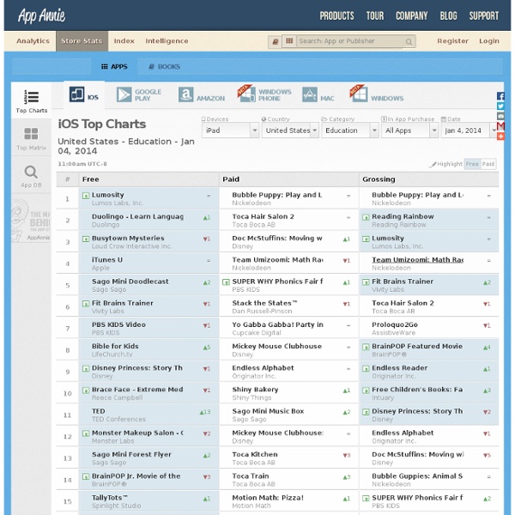Share via Gmail icon
The height and width of the screenshot is (515, 515).
coord(500,126)
